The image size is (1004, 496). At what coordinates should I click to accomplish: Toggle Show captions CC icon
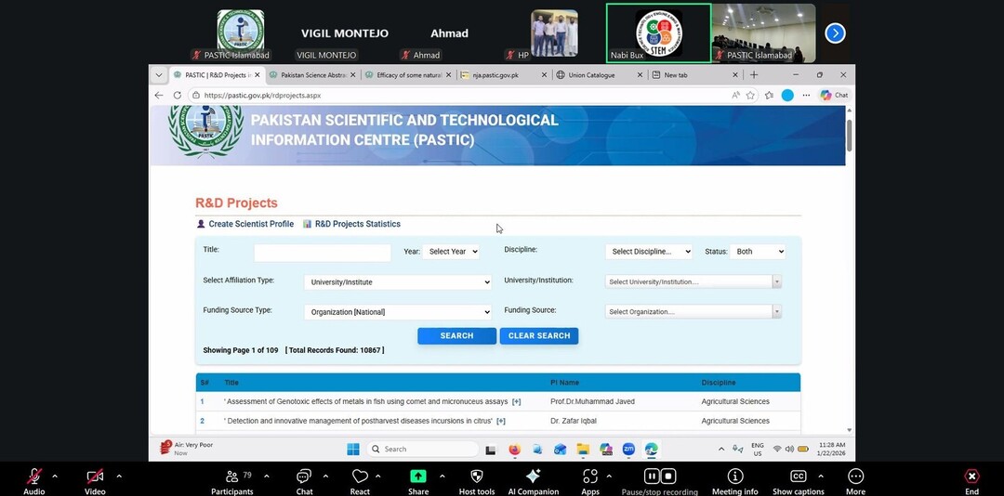[x=798, y=476]
